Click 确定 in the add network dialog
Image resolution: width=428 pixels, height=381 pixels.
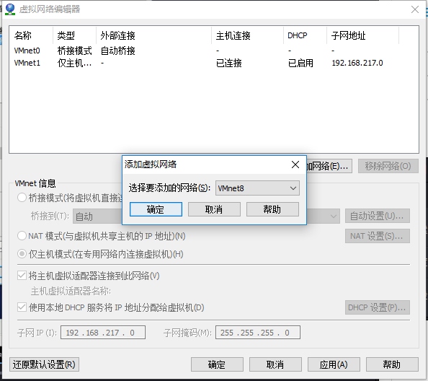tap(156, 209)
